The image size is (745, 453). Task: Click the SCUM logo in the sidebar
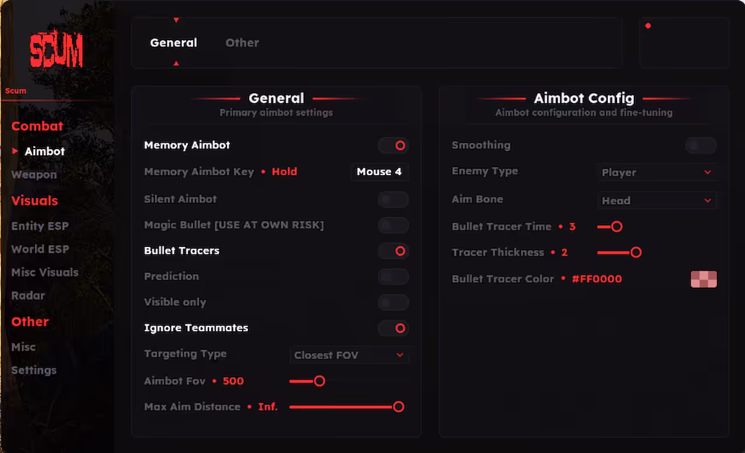55,49
